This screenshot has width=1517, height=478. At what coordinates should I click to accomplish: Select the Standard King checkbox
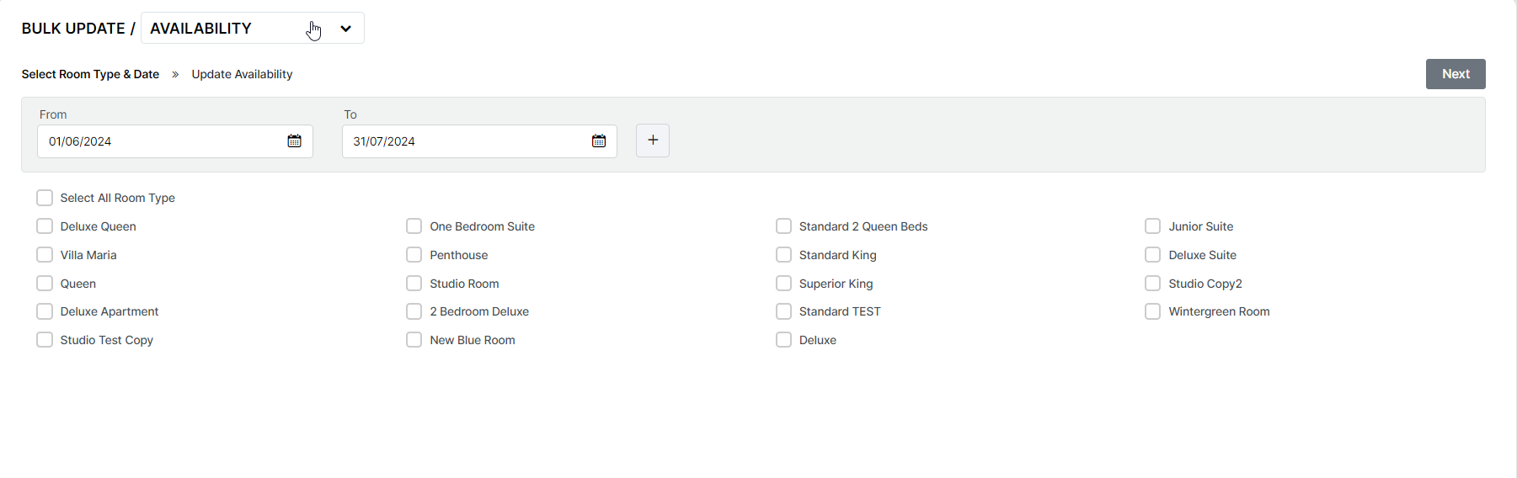783,255
